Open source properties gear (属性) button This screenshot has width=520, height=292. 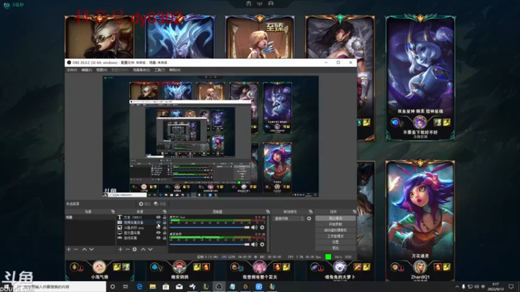click(x=144, y=204)
